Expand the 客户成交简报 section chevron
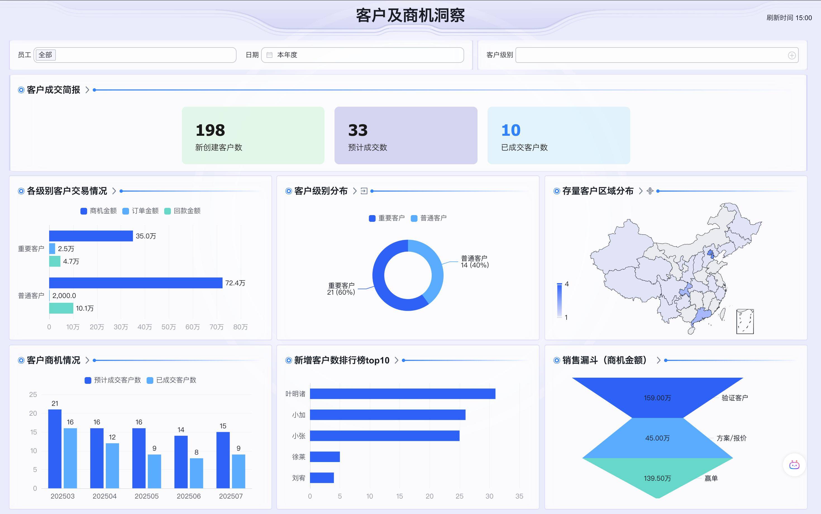Screen dimensions: 821x514 (x=87, y=90)
